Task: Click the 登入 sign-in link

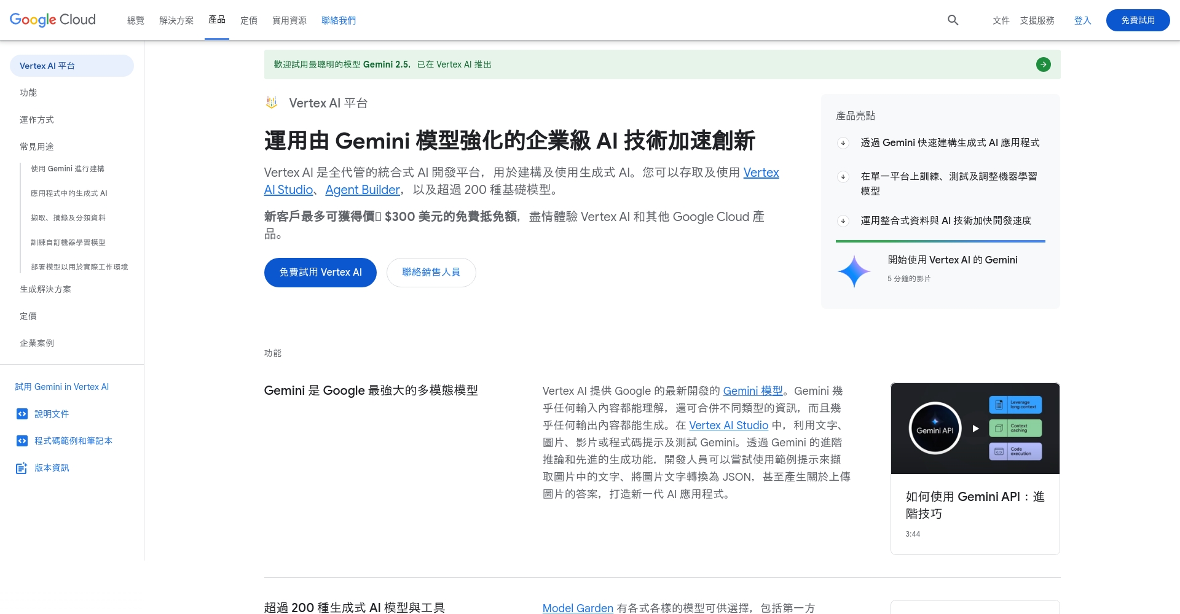Action: (1083, 20)
